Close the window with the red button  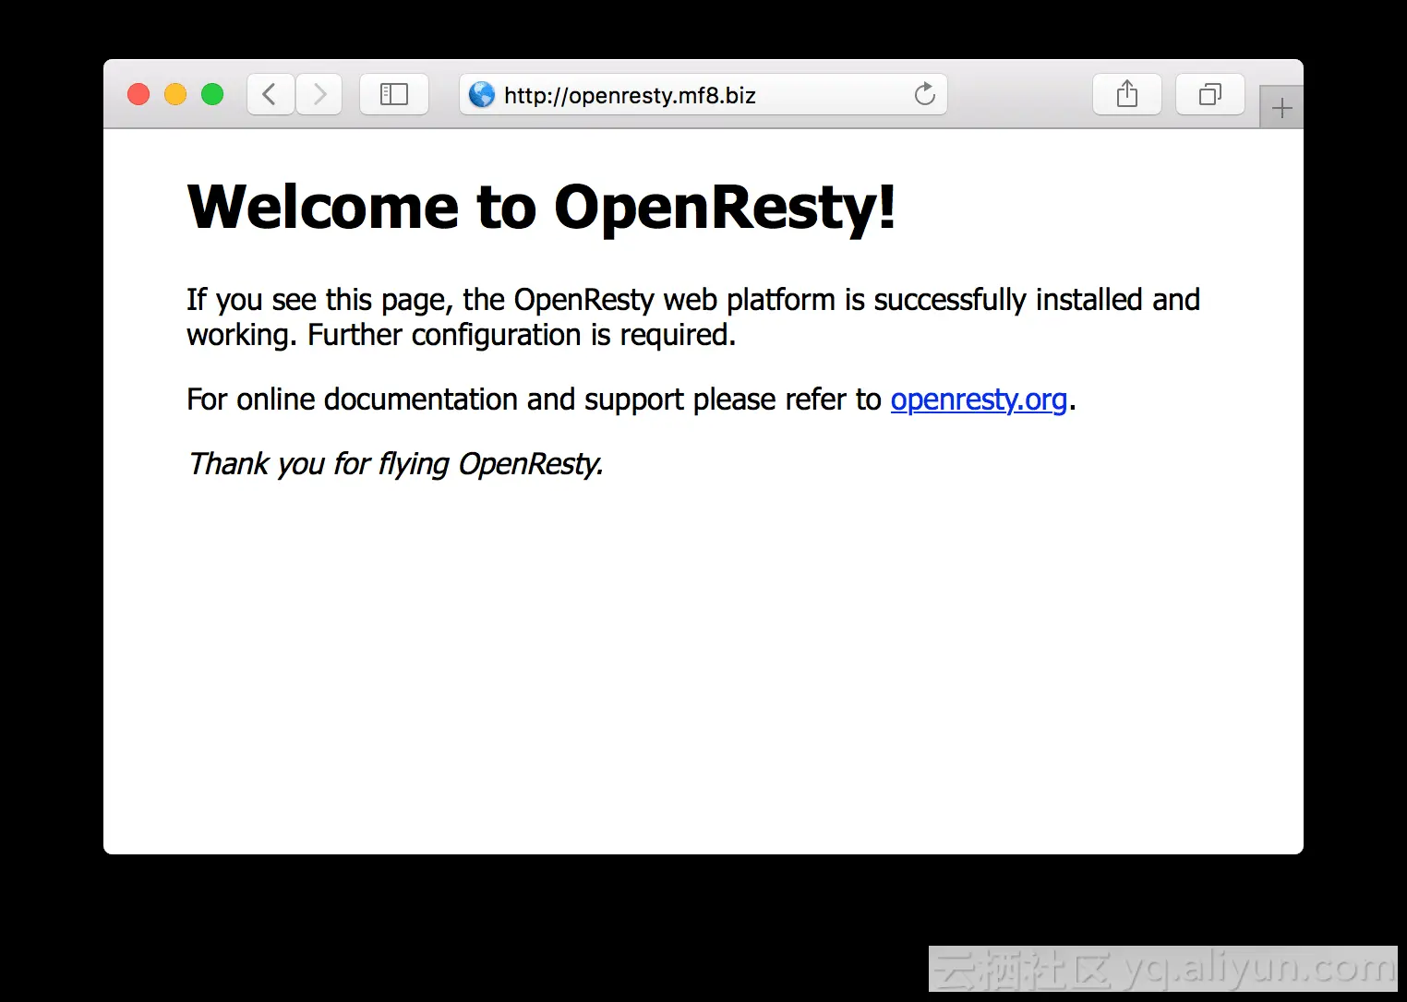[138, 94]
